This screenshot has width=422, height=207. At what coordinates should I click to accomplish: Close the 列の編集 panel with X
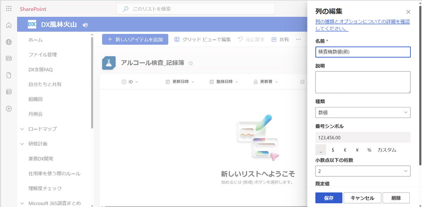click(408, 12)
